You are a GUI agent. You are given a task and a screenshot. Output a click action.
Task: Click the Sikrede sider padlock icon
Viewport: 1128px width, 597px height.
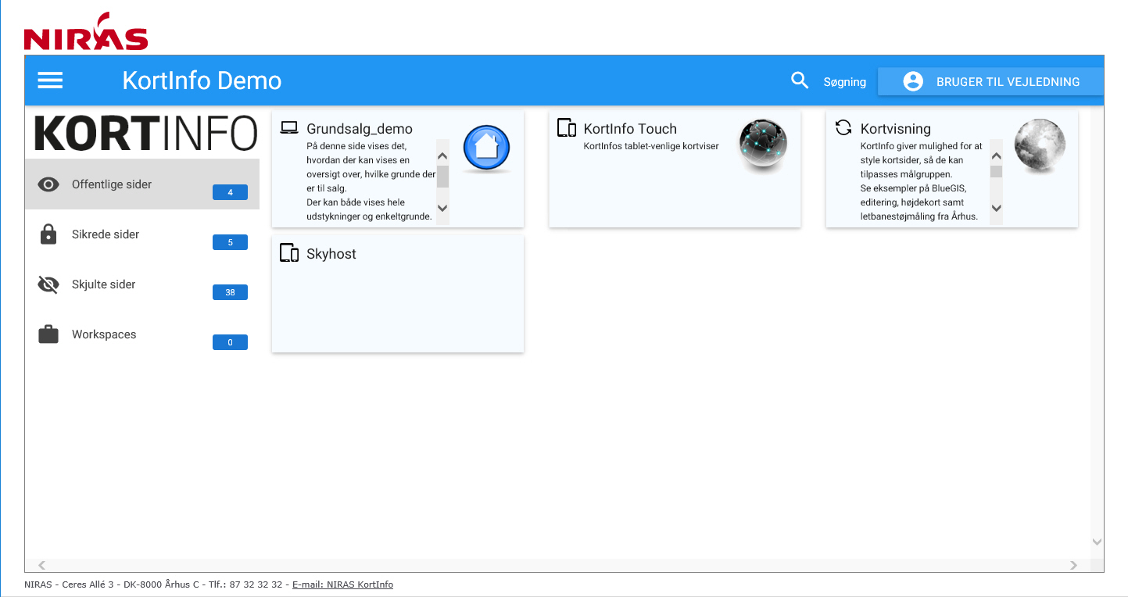click(x=48, y=234)
